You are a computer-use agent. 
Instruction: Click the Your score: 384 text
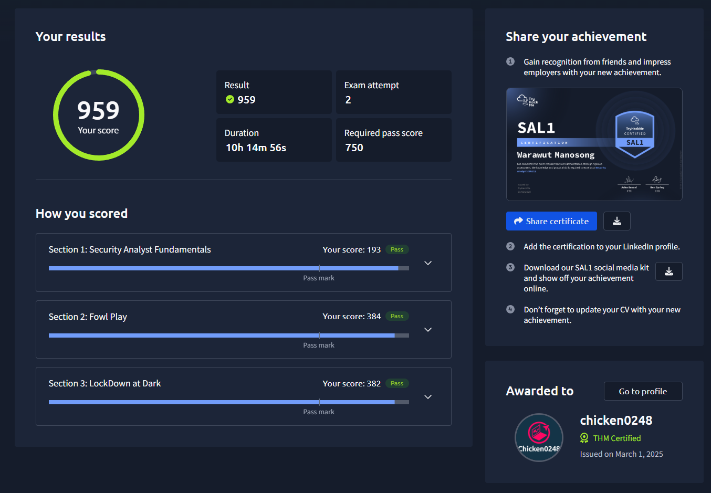tap(351, 316)
